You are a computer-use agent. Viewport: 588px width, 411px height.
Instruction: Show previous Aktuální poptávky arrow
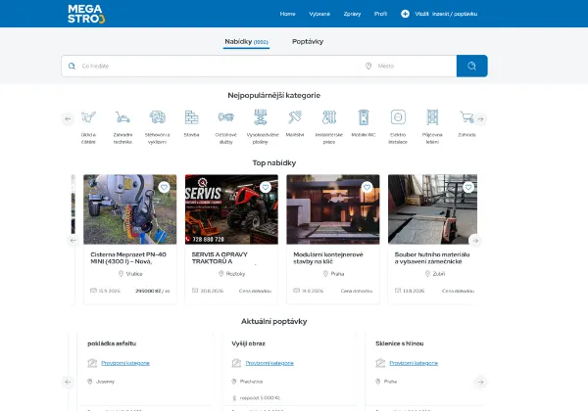[x=68, y=382]
